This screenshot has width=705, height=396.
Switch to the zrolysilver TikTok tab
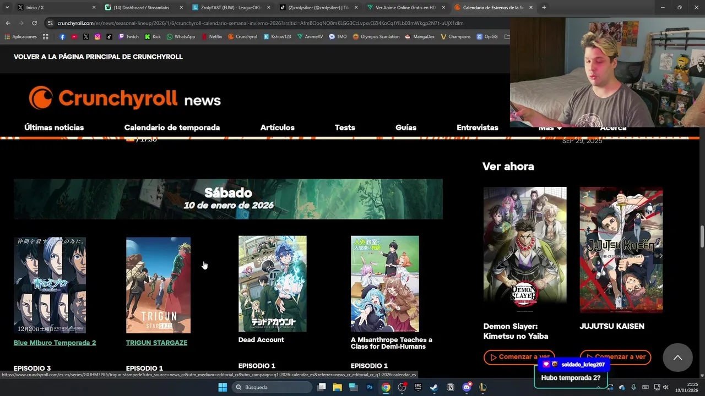(318, 8)
